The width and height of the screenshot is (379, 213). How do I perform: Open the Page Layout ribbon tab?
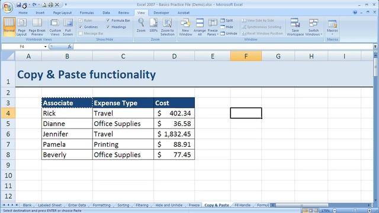point(62,13)
